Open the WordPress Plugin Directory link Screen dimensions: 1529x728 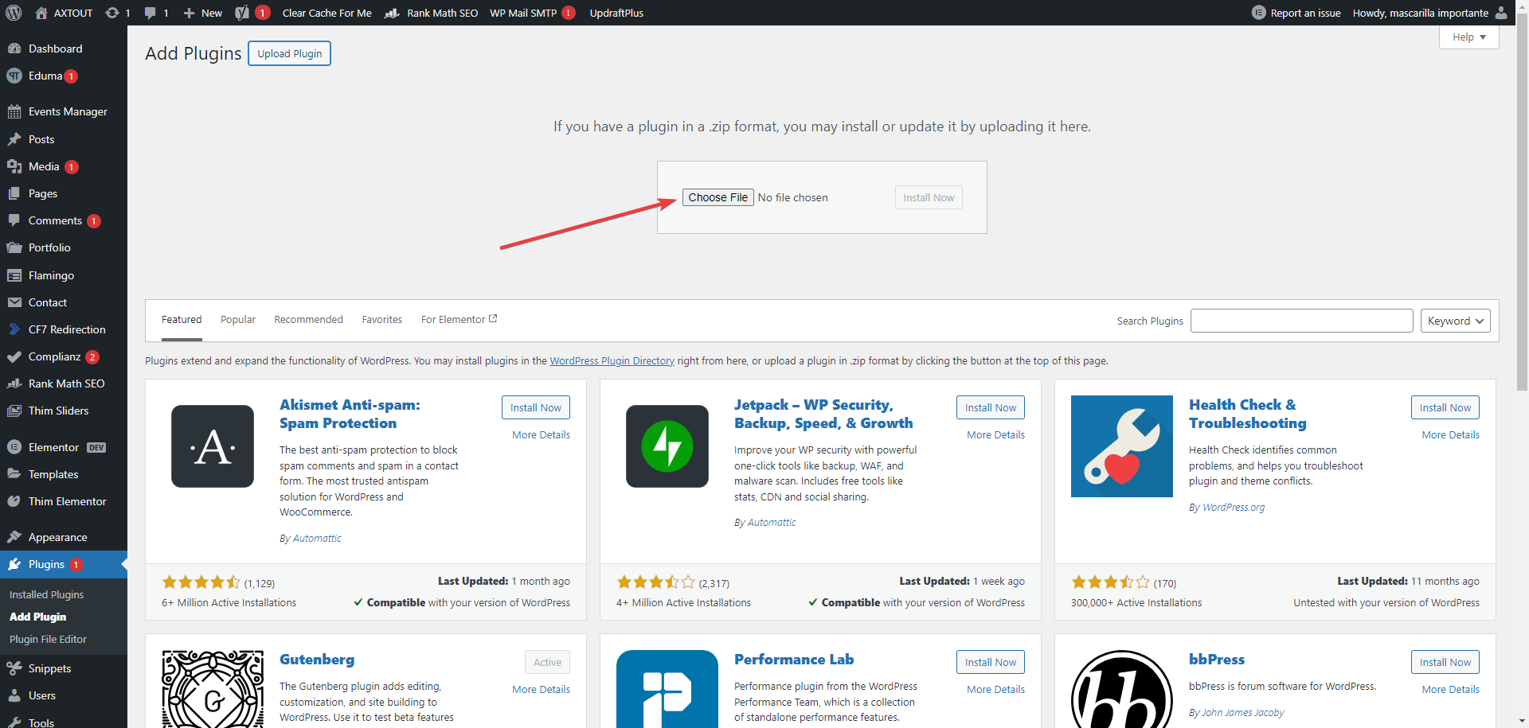pos(612,361)
